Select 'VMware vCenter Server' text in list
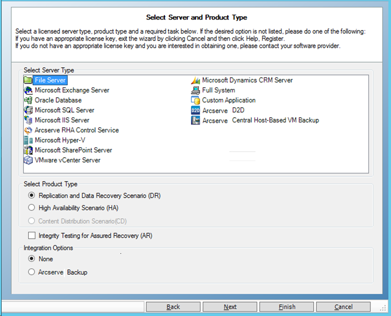The height and width of the screenshot is (316, 391). click(68, 160)
